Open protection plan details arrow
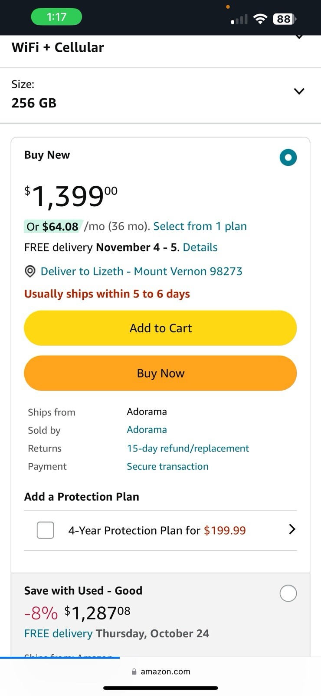Viewport: 321px width, 696px height. coord(292,529)
